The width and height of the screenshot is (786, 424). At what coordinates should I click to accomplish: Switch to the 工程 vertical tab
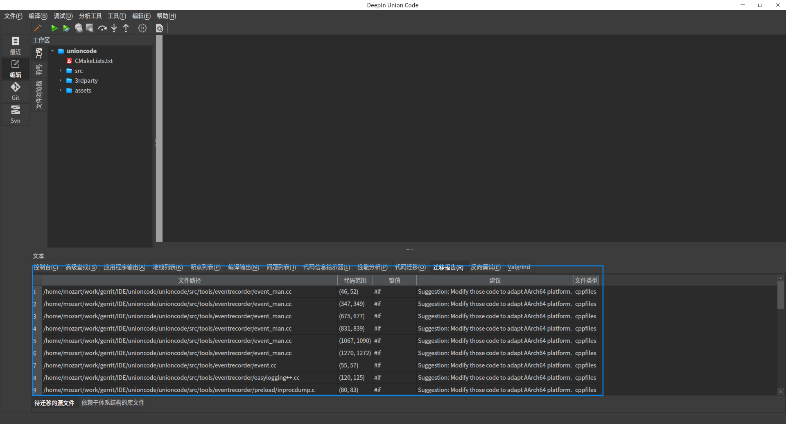point(39,53)
